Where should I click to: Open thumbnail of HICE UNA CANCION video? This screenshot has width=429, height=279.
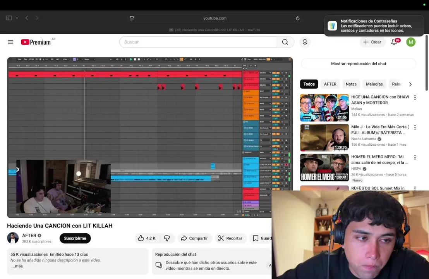(324, 108)
